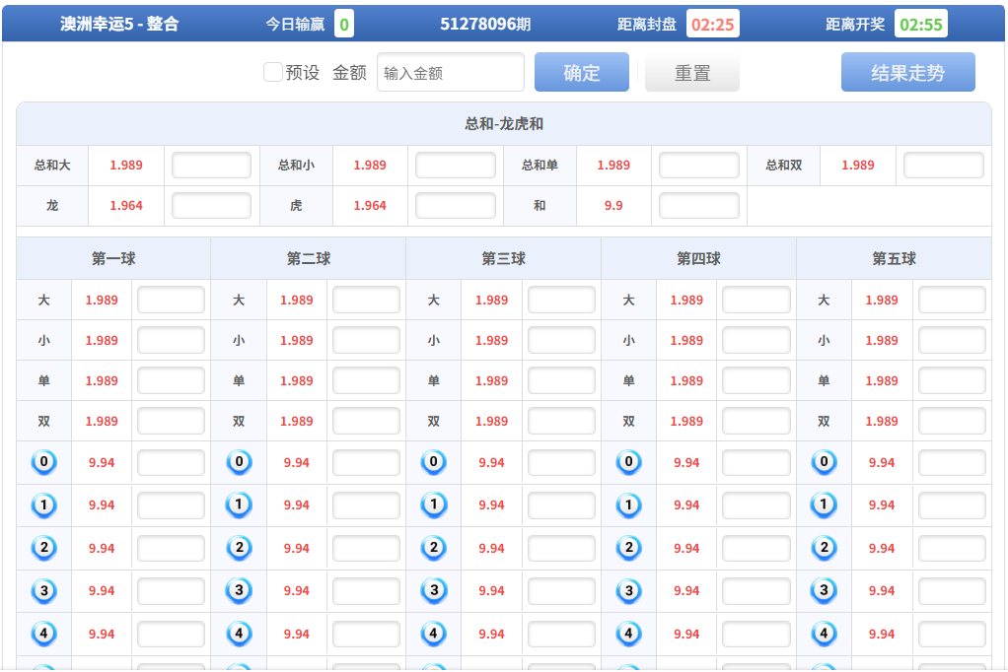Click ball 4 icon under 第五球
The image size is (1008, 672).
tap(824, 634)
